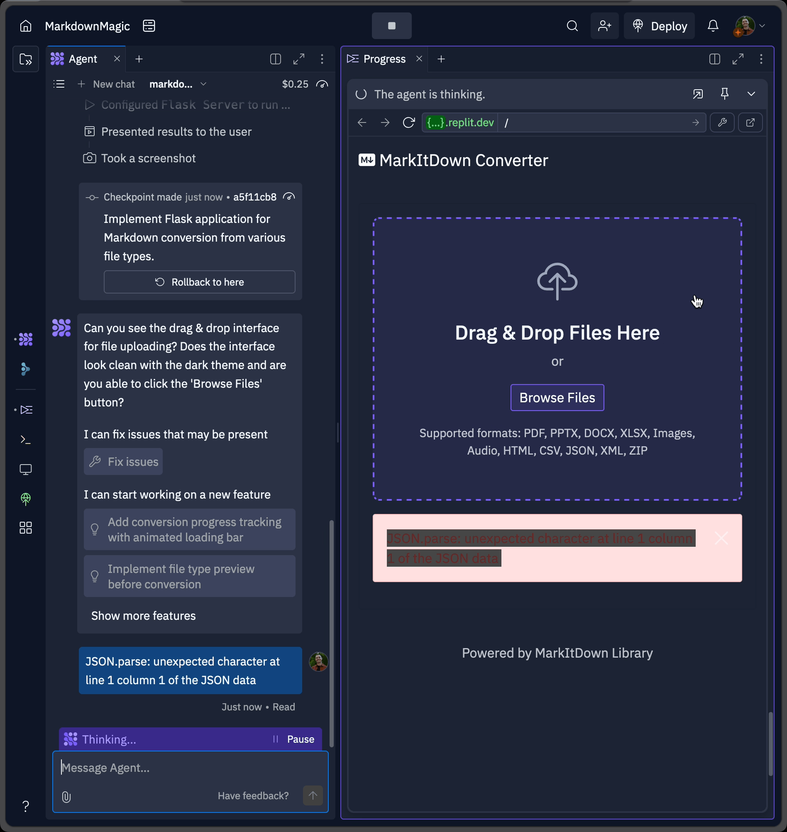Image resolution: width=787 pixels, height=832 pixels.
Task: Go forward in the preview browser
Action: (x=385, y=122)
